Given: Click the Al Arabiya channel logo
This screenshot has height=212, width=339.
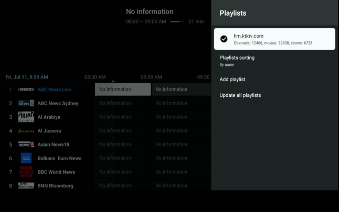Looking at the screenshot, I should pyautogui.click(x=26, y=117).
